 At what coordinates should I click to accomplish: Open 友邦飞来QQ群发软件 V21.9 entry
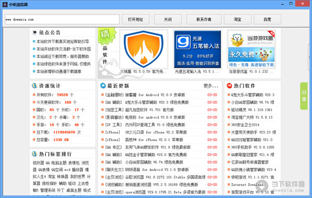pyautogui.click(x=158, y=147)
